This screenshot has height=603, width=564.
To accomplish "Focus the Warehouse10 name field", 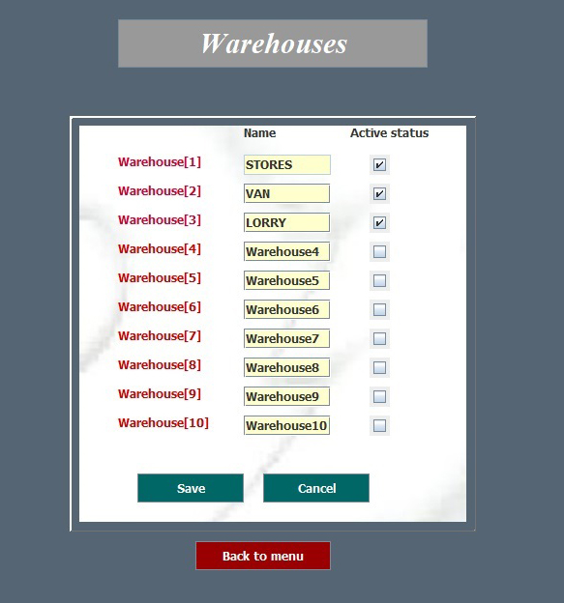I will click(x=286, y=425).
